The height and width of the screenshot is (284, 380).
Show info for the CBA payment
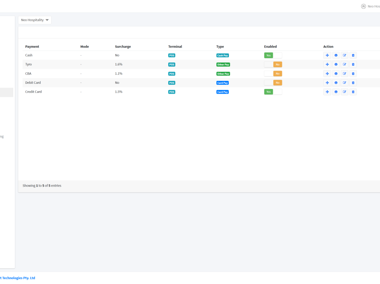pos(336,74)
